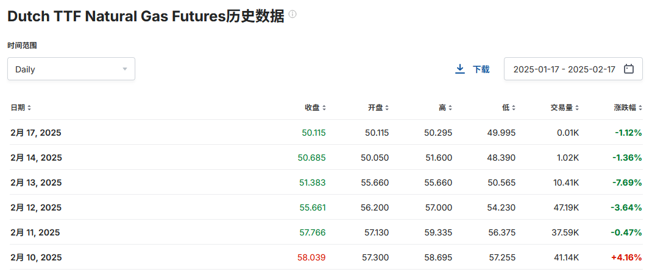Click the 涨跌幅 column header label

click(x=625, y=108)
